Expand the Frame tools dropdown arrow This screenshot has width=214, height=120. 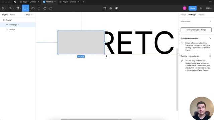coord(20,8)
